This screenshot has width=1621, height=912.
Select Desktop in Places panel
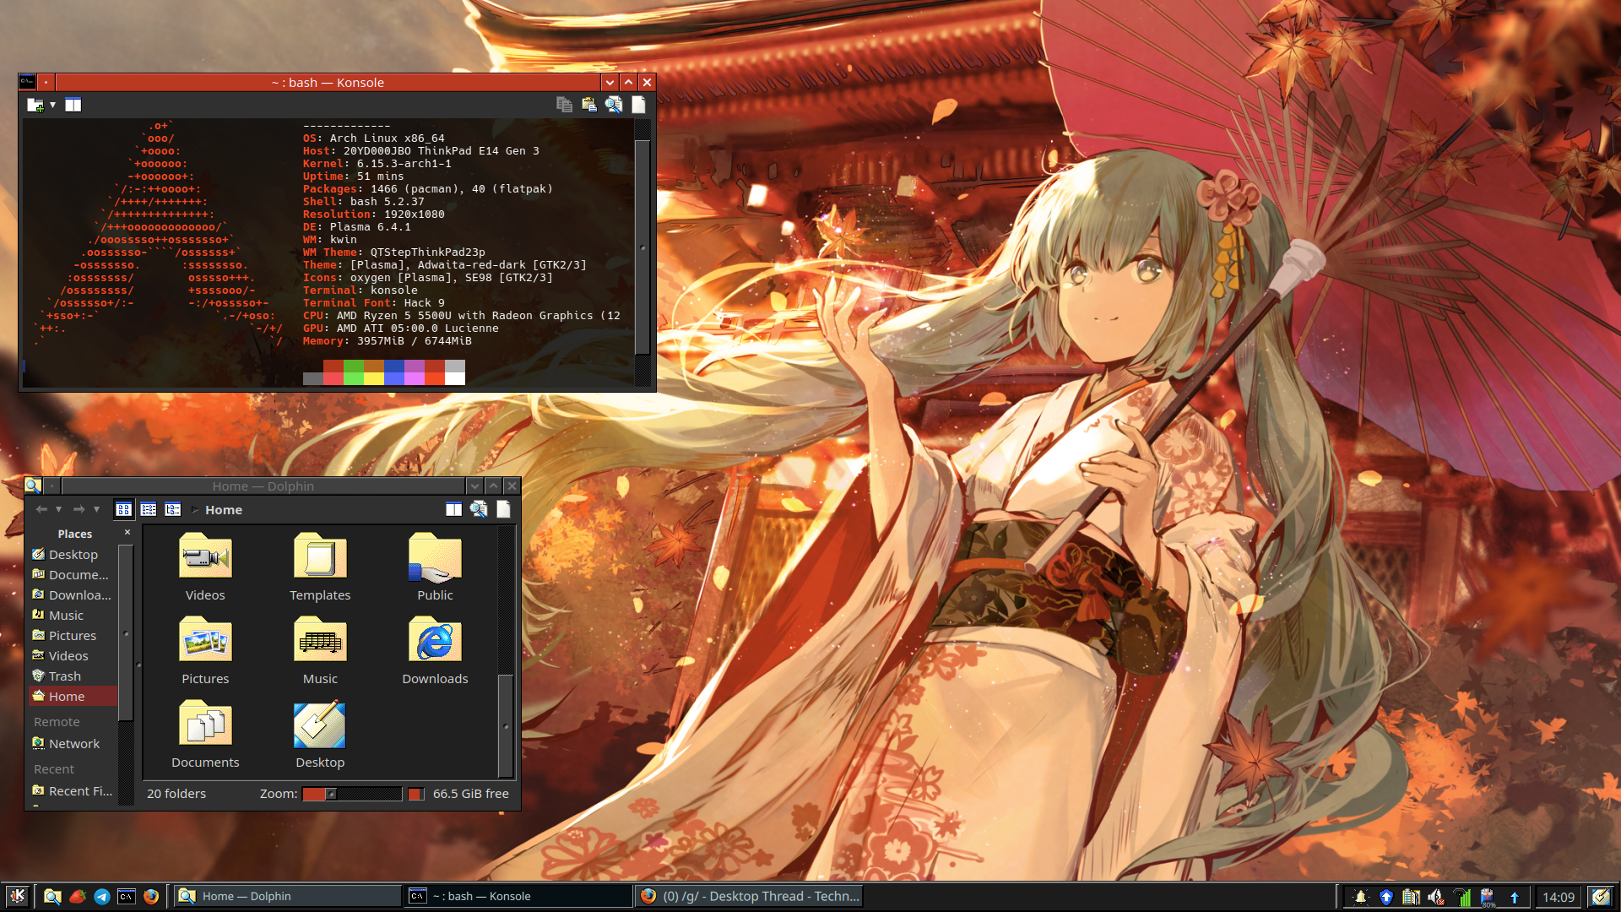(x=73, y=555)
